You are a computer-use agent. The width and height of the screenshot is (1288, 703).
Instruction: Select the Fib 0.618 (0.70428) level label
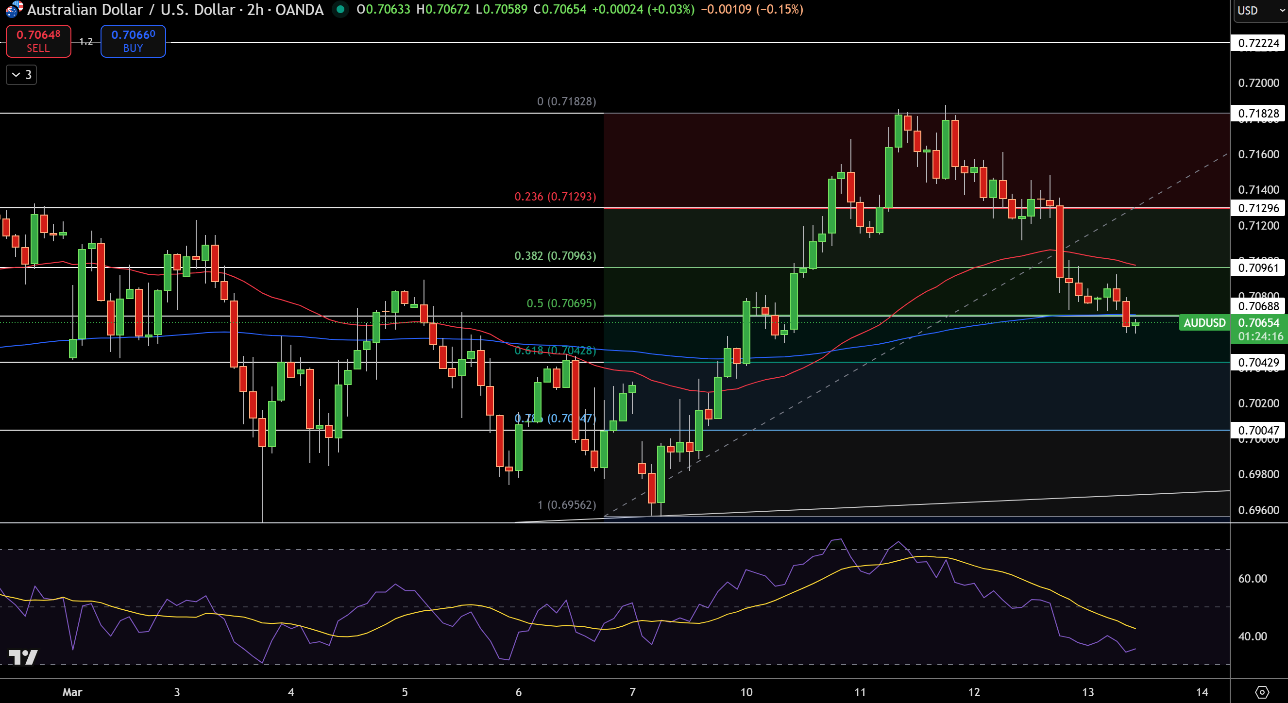[x=555, y=351]
